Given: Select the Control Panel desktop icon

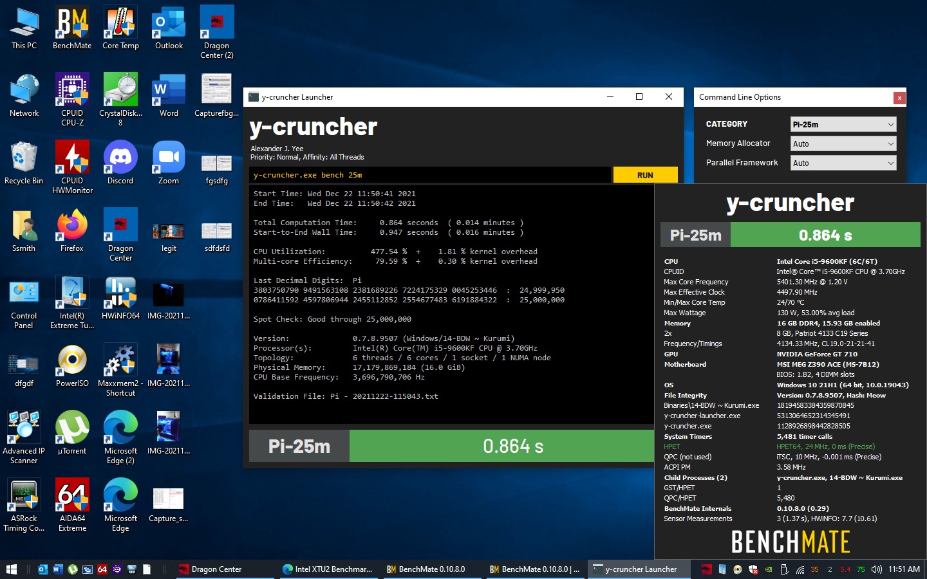Looking at the screenshot, I should click(24, 302).
